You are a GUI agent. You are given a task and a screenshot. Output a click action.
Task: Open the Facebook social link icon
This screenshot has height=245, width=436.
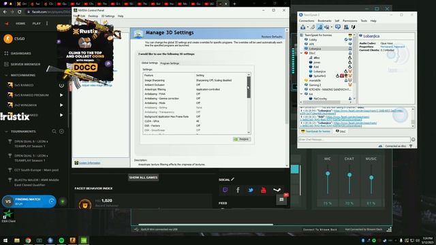click(x=238, y=190)
